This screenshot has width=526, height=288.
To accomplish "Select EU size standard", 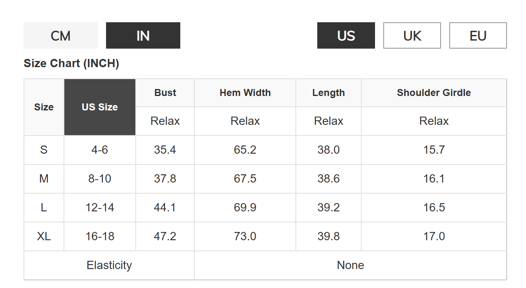I will tap(478, 36).
